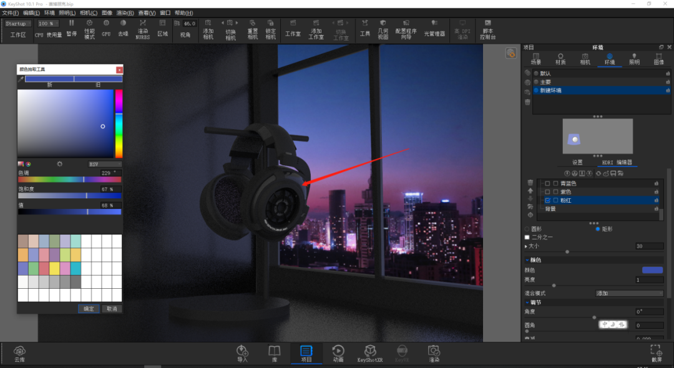Open the 混合模式 dropdown set to 添加

point(629,293)
